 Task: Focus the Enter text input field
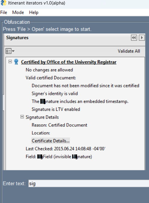[x=89, y=183]
